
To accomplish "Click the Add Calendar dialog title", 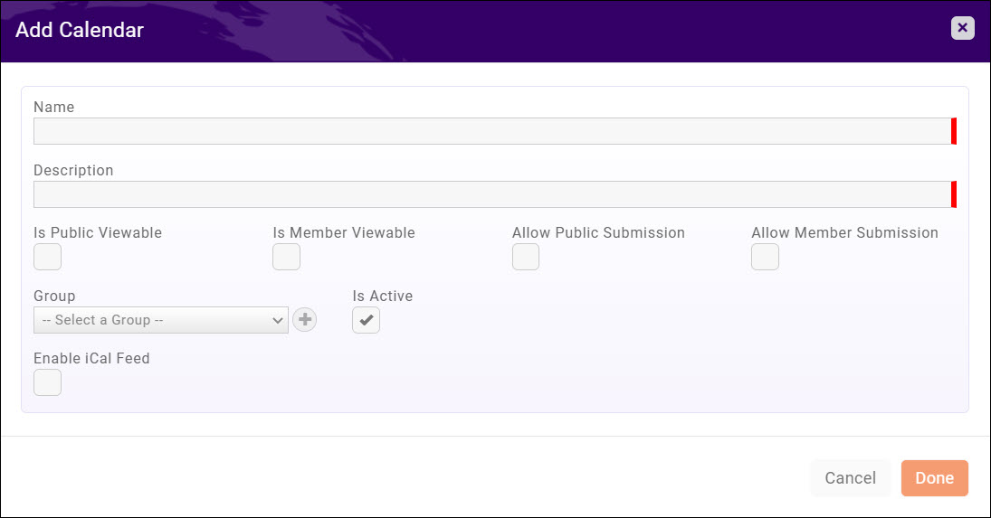I will pos(80,30).
